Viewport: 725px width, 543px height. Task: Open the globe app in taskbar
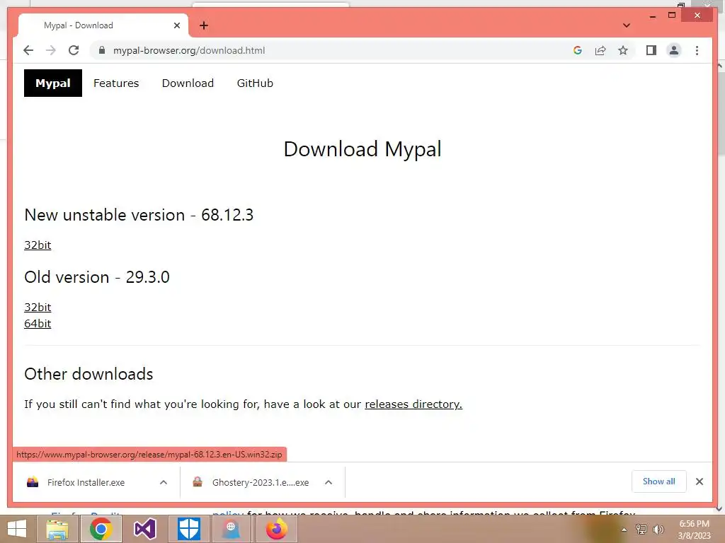(x=232, y=529)
